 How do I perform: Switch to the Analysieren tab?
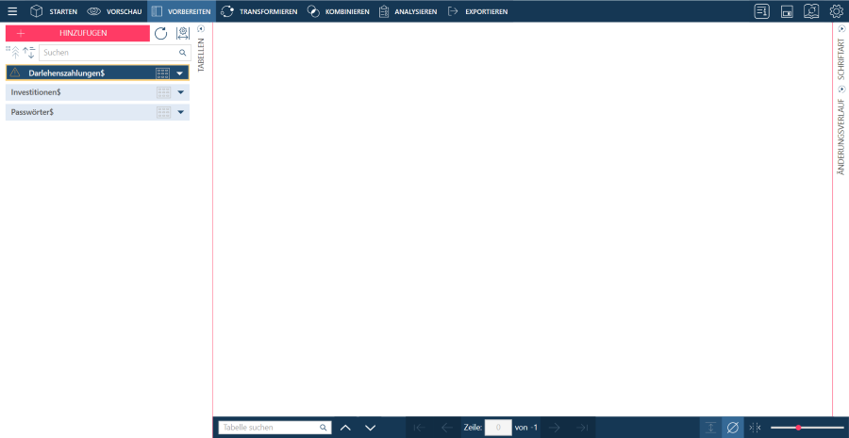408,11
